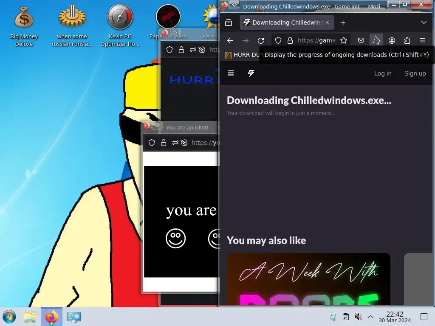Open file manager from taskbar
Viewport: 435px width, 326px height.
click(x=30, y=317)
